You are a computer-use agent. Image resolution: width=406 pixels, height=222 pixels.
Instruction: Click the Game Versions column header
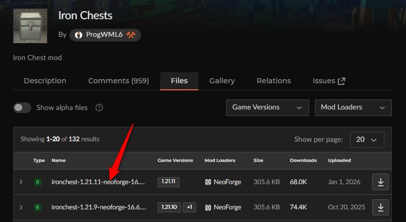[x=175, y=160]
